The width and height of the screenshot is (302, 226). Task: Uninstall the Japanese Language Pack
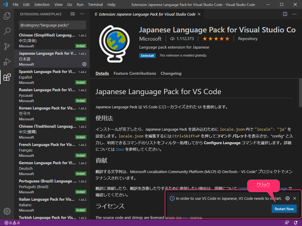[x=147, y=56]
